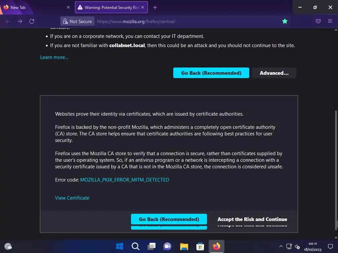Image resolution: width=338 pixels, height=253 pixels.
Task: Click Accept the Risk and Continue
Action: [x=252, y=219]
